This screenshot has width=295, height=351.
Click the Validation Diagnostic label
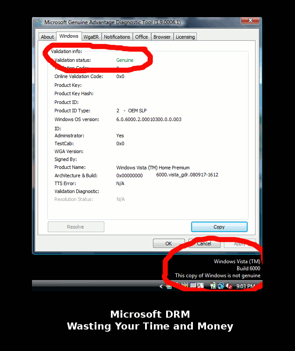[77, 191]
